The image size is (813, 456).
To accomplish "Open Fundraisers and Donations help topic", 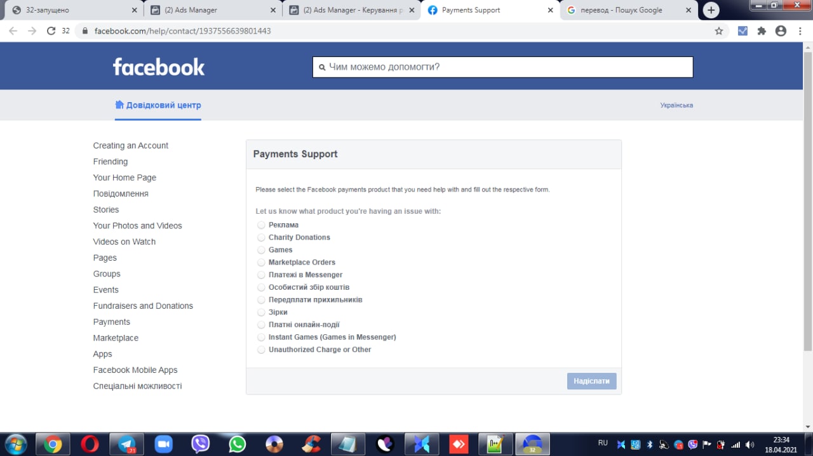I will 143,306.
